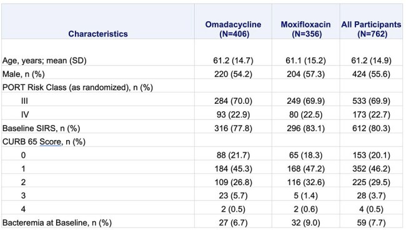Click the cell with value 116 (32.6)
Viewport: 406px width, 230px height.
click(306, 182)
